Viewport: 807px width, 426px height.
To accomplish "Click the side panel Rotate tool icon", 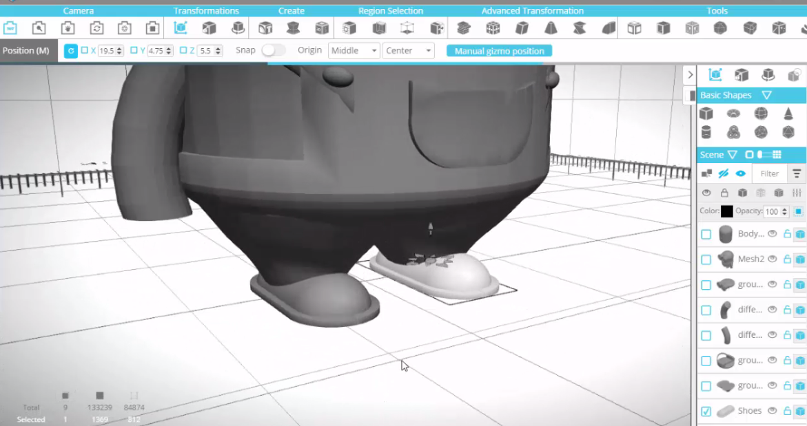I will [768, 75].
